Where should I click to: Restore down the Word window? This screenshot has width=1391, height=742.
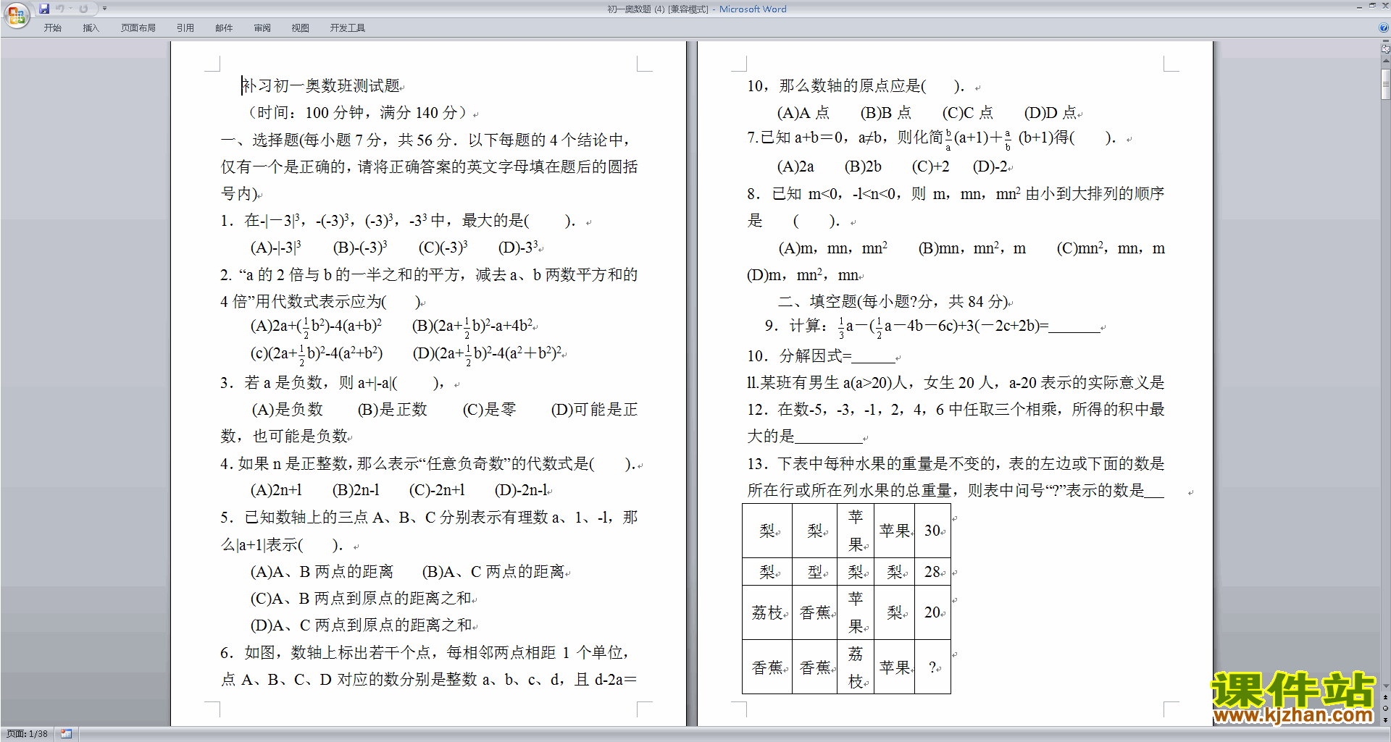click(x=1372, y=6)
